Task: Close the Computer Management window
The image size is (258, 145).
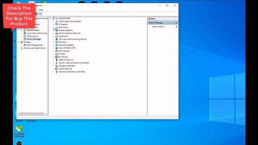Action: pos(175,5)
